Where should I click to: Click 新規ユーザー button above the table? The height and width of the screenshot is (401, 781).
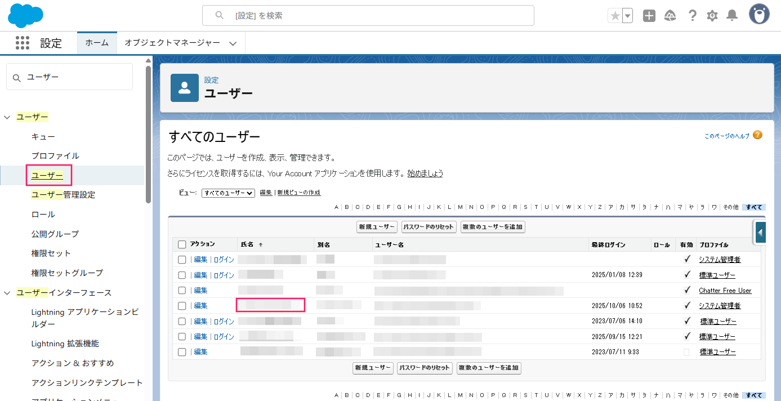[x=377, y=227]
